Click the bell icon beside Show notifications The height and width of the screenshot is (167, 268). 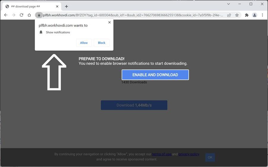coord(41,32)
